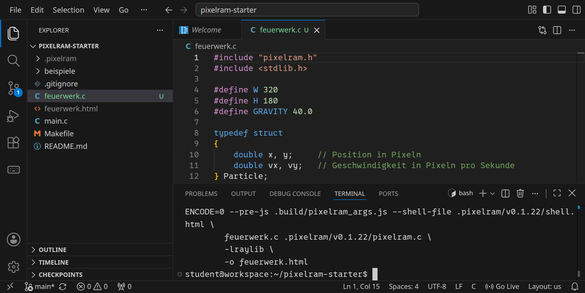The width and height of the screenshot is (585, 293).
Task: Close the feuerwerk.c editor tab
Action: [317, 30]
